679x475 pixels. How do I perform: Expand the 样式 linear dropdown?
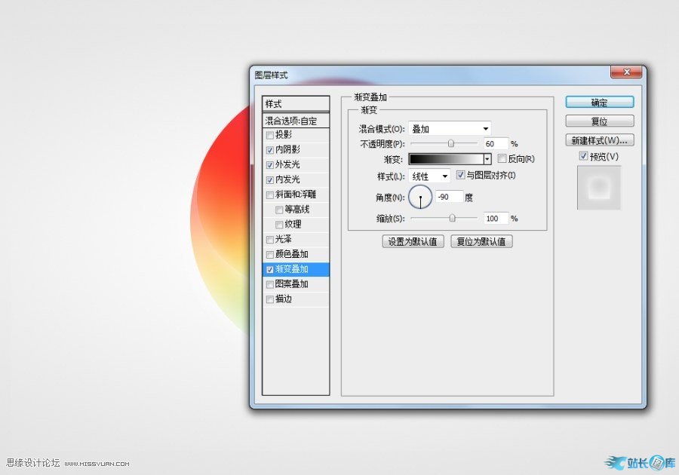tap(430, 176)
